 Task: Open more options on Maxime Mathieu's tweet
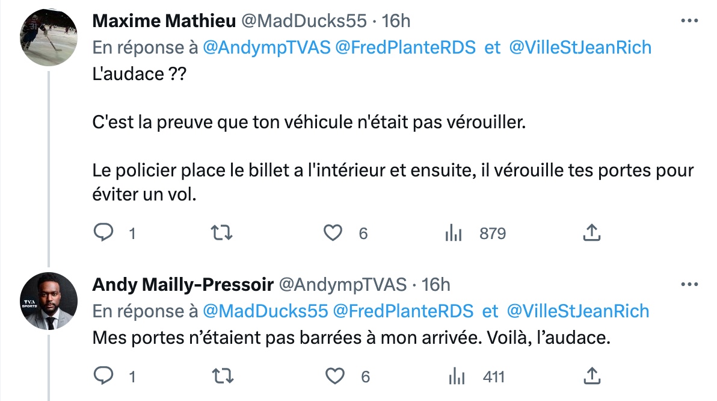[x=689, y=20]
